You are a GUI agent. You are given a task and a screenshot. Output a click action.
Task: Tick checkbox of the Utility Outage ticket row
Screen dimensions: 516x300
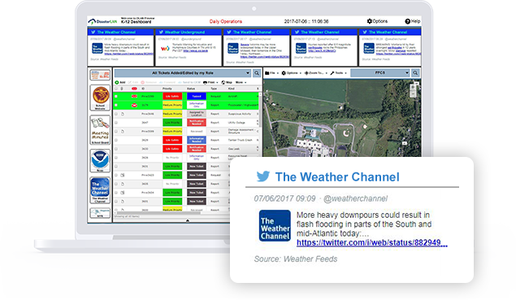(x=116, y=123)
